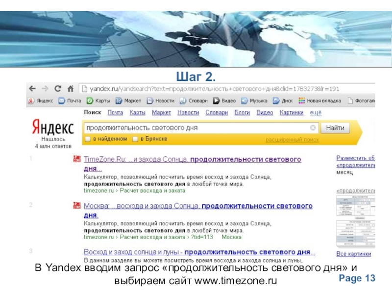Viewport: 392px width, 294px height.
Task: Open the Яндекс bookmark in the bookmarks bar
Action: pos(41,100)
